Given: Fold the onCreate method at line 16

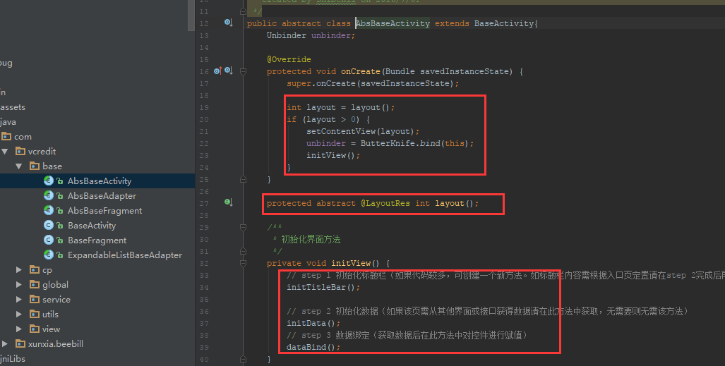Looking at the screenshot, I should 243,71.
